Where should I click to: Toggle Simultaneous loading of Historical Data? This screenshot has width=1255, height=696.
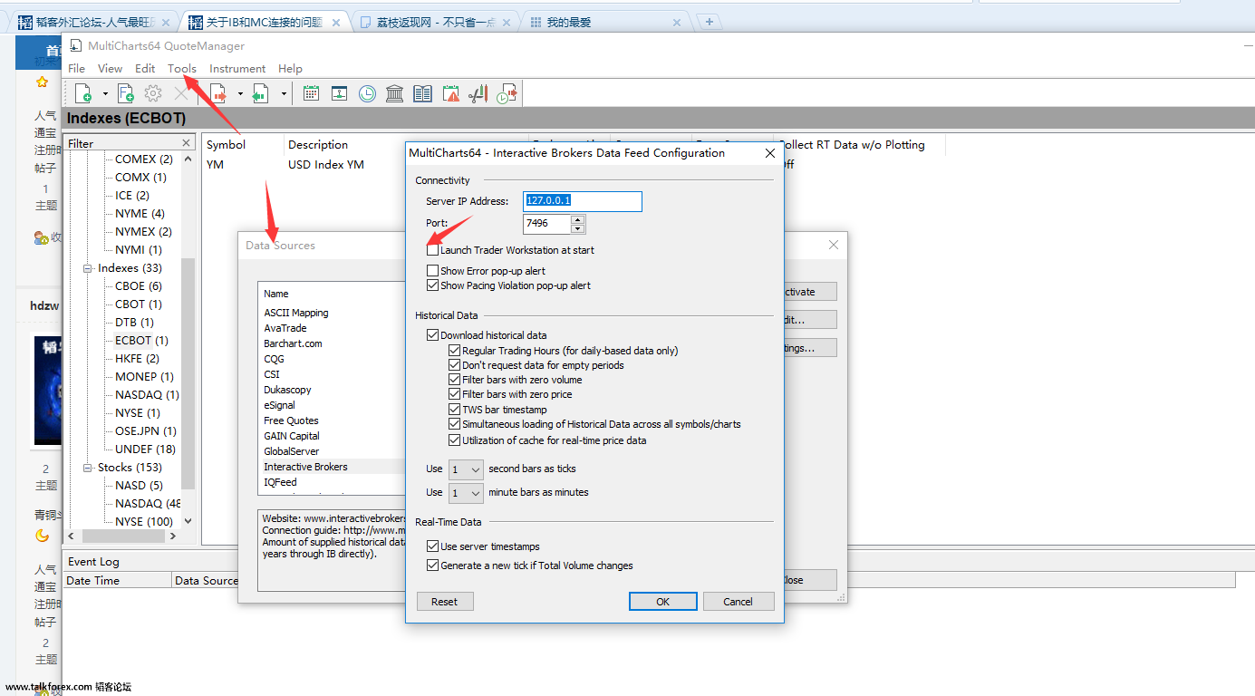455,424
